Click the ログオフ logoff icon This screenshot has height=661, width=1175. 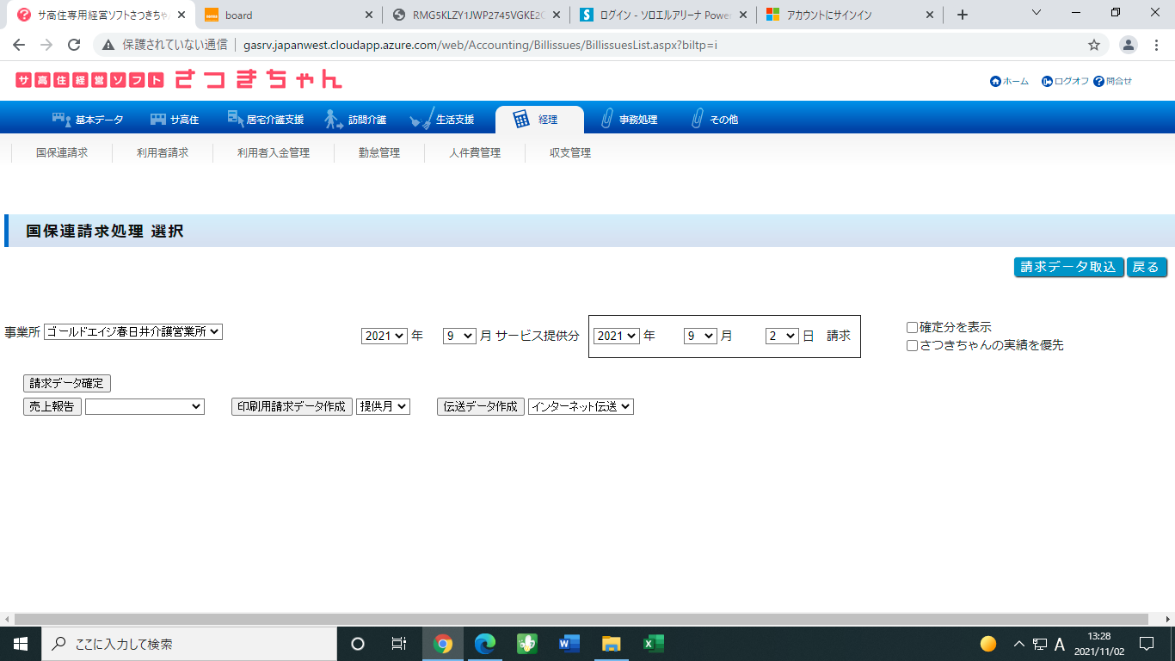point(1047,81)
